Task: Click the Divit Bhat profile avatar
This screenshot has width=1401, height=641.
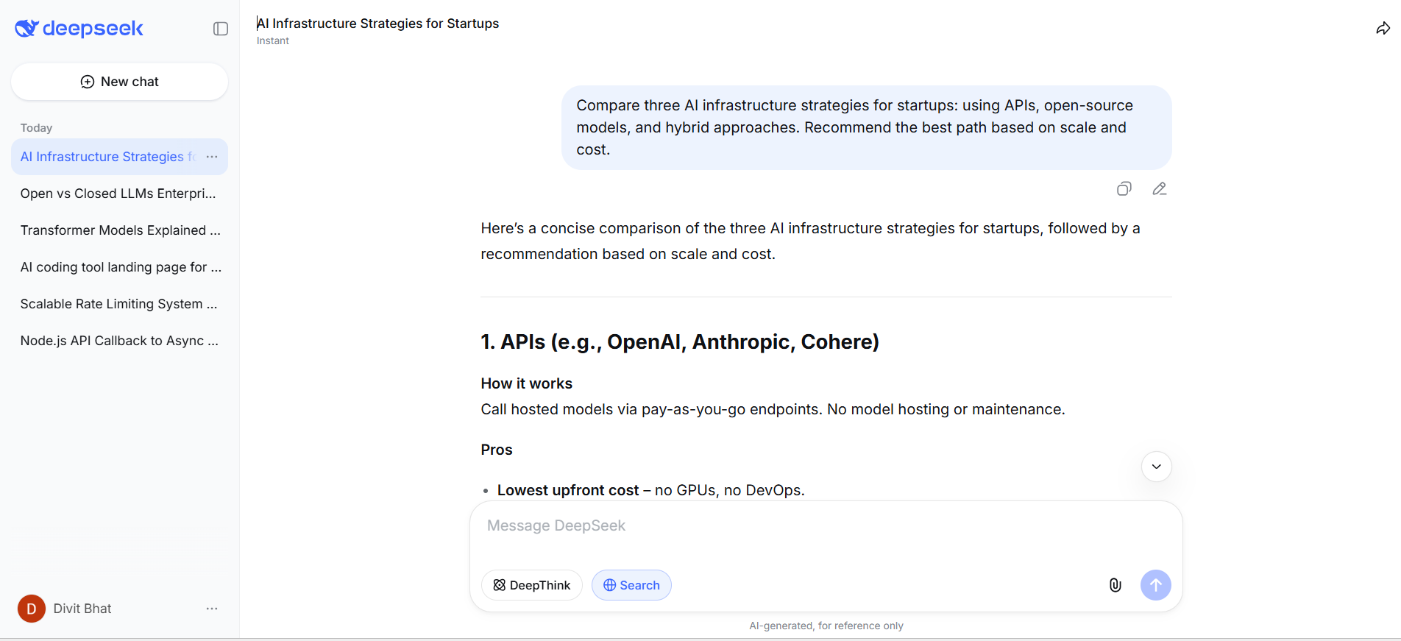Action: (x=32, y=609)
